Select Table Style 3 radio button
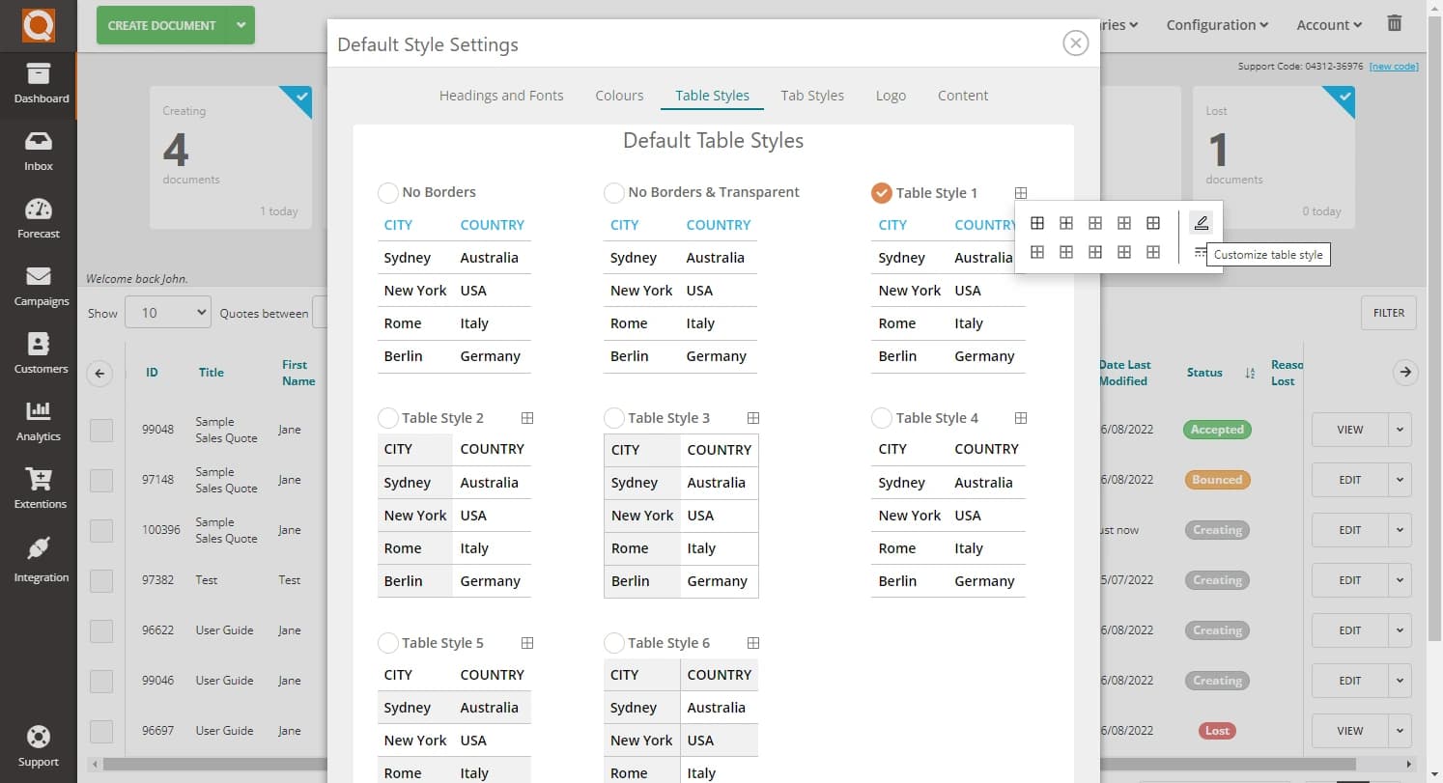Screen dimensions: 1443x783 613,417
